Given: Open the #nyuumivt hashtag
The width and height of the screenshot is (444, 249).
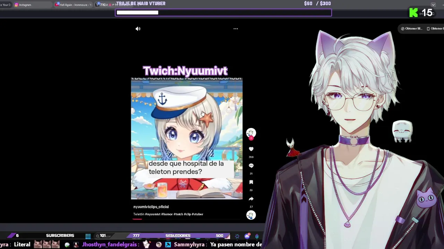Looking at the screenshot, I should (x=153, y=214).
